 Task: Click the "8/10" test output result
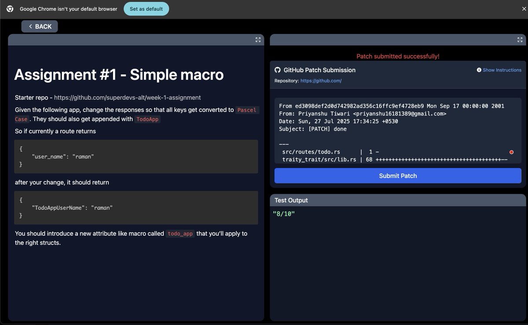pos(284,214)
